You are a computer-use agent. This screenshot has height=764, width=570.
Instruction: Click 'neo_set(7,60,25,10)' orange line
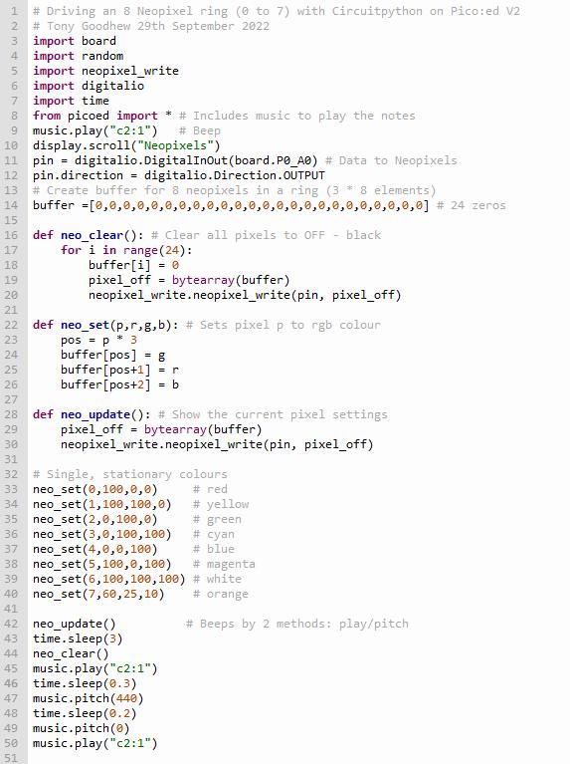[x=98, y=594]
